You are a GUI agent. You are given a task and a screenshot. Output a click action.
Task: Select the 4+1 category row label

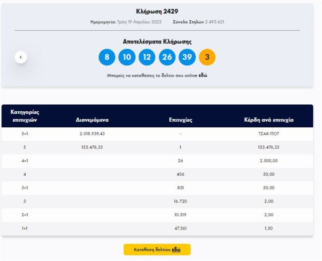tap(25, 161)
